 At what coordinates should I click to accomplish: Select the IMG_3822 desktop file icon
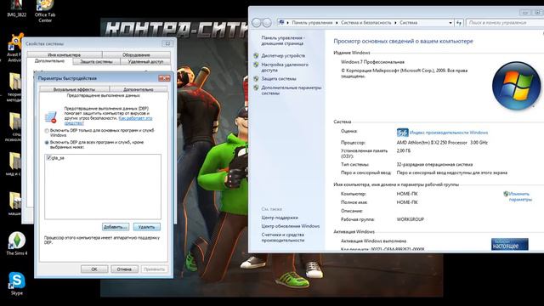coord(16,9)
